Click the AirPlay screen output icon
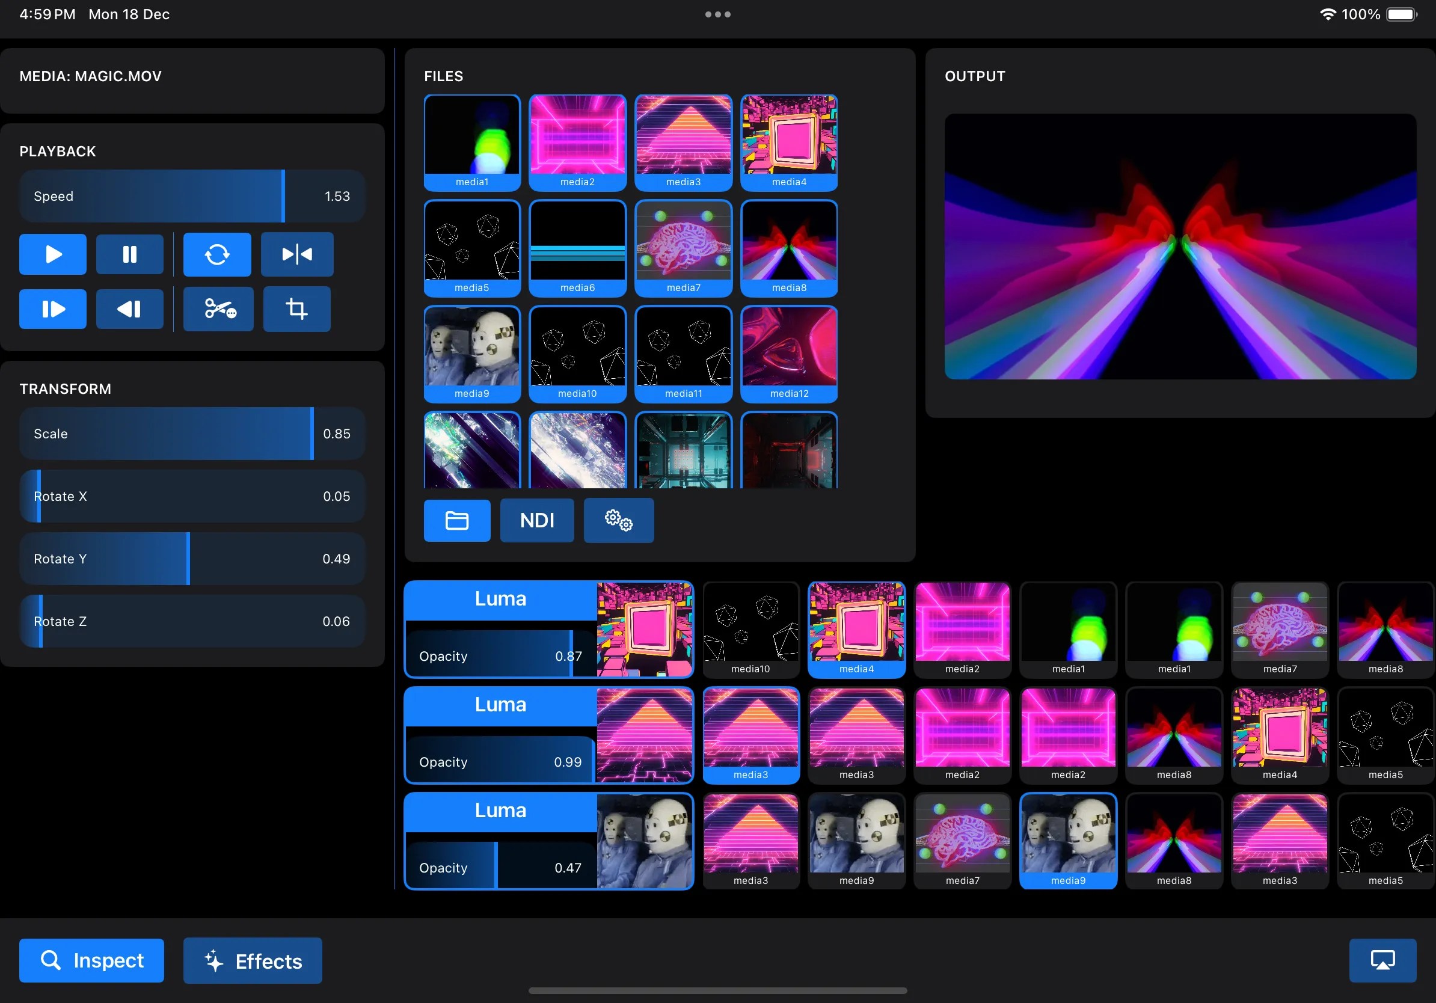This screenshot has height=1003, width=1436. pos(1382,960)
